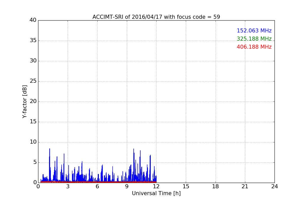Viewport: 305px width, 203px height.
Task: Select the 406.188 MHz legend label
Action: click(x=254, y=47)
